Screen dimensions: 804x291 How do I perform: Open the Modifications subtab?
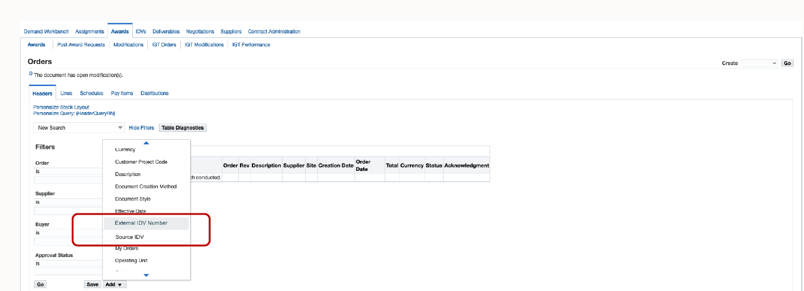point(128,45)
